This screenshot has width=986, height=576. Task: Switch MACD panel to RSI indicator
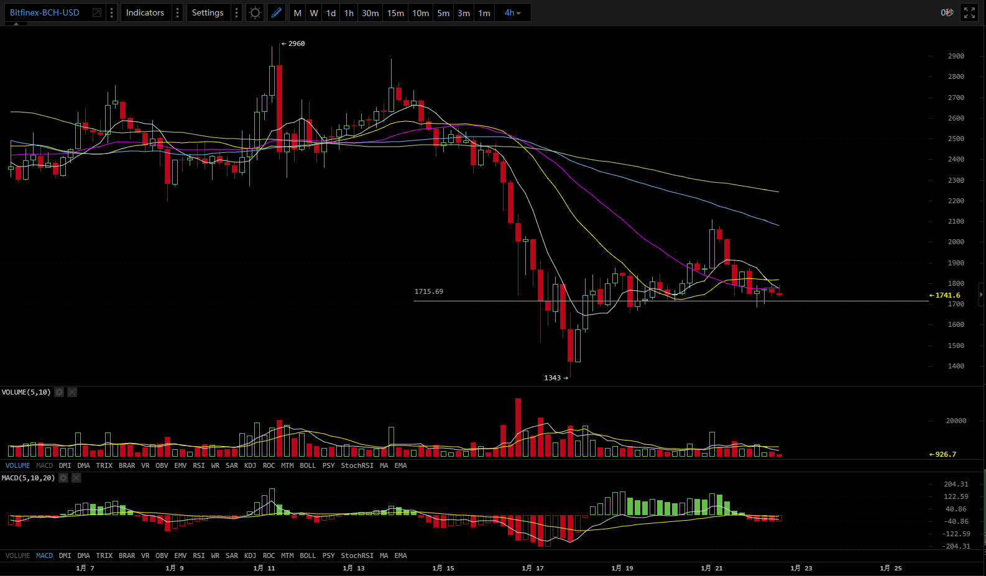click(x=198, y=555)
